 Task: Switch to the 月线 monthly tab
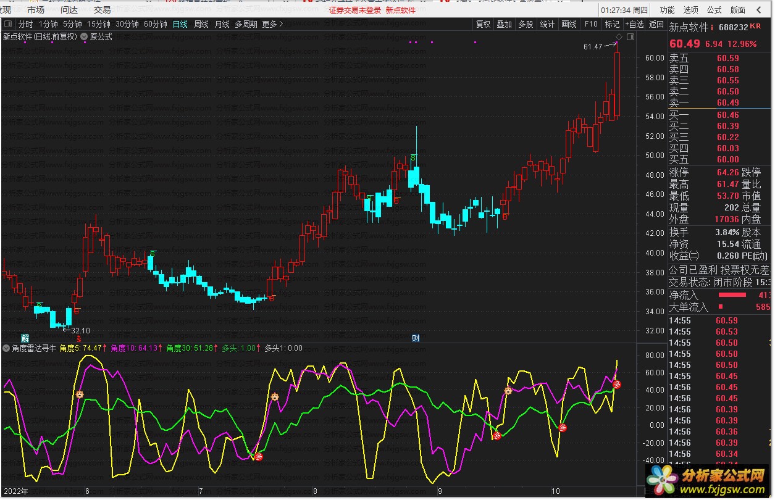coord(222,24)
